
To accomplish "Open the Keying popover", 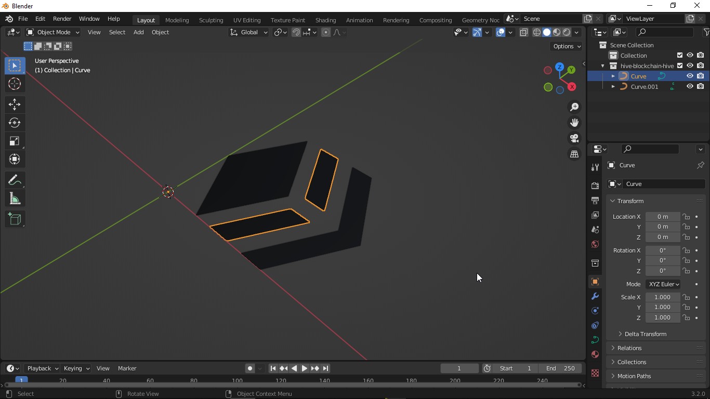I will click(76, 368).
